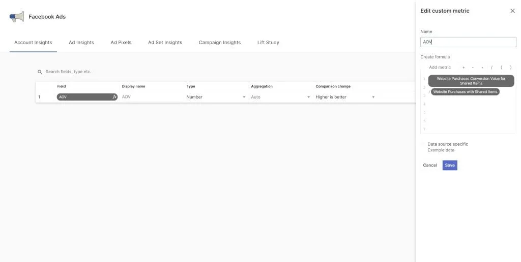Click the fx formula icon on AOV field
521x262 pixels.
coord(114,97)
